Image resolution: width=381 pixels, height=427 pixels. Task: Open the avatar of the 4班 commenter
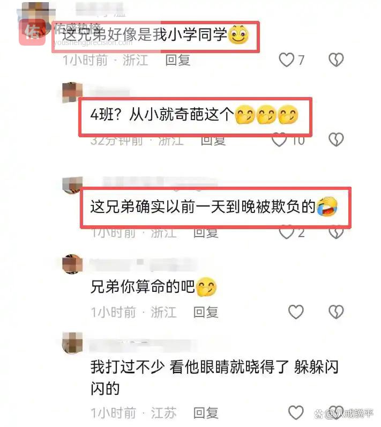[72, 93]
